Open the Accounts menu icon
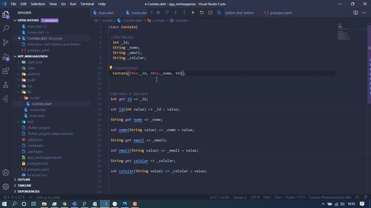The width and height of the screenshot is (371, 208). tap(6, 172)
